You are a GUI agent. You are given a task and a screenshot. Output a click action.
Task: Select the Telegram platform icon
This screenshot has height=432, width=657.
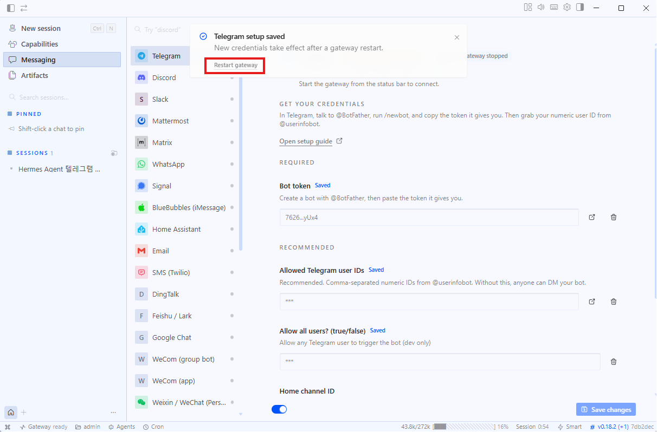click(141, 56)
